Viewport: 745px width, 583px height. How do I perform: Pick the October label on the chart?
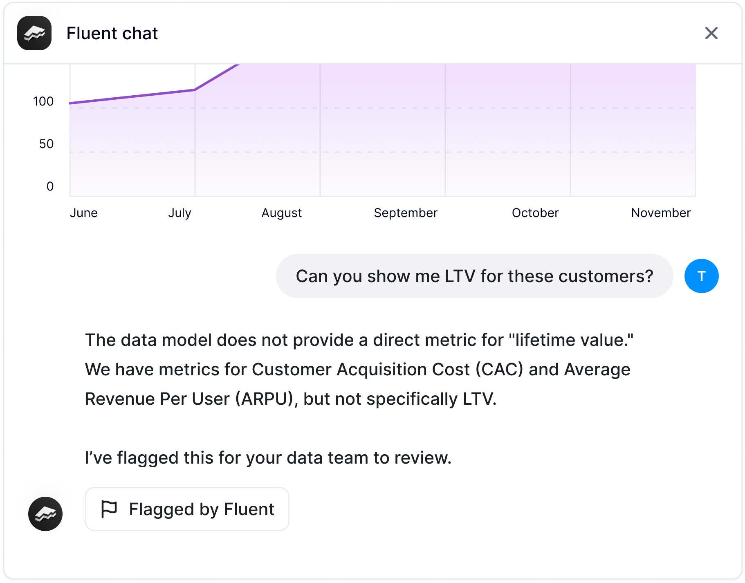[x=535, y=213]
